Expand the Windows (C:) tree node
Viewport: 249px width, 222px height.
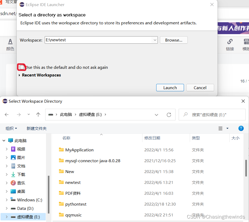(7, 200)
